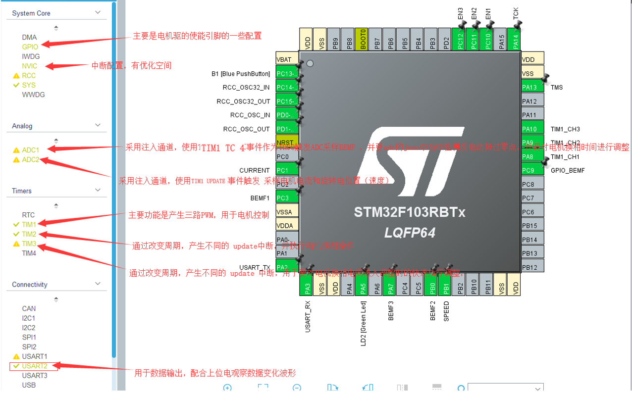Rotate the chip counter-clockwise using toolbar icon

tap(367, 388)
